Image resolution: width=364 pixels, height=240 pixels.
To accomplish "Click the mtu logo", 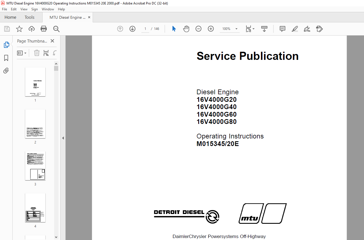I will 263,213.
